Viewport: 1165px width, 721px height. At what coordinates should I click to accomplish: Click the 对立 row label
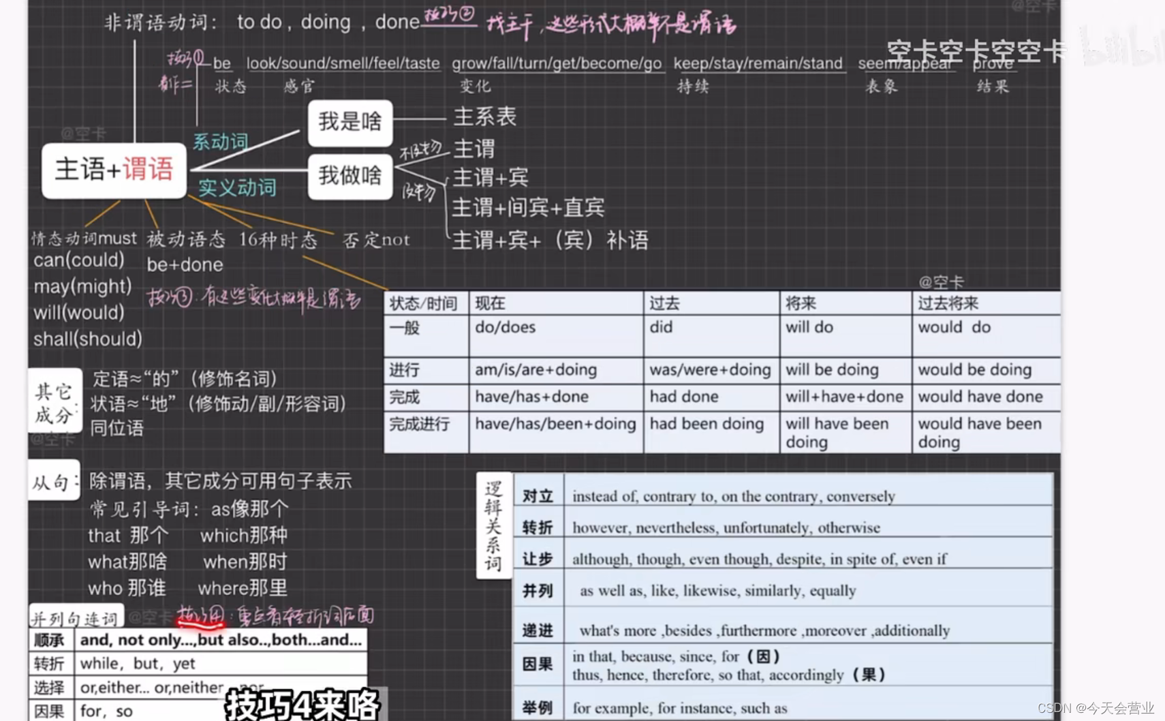[538, 496]
